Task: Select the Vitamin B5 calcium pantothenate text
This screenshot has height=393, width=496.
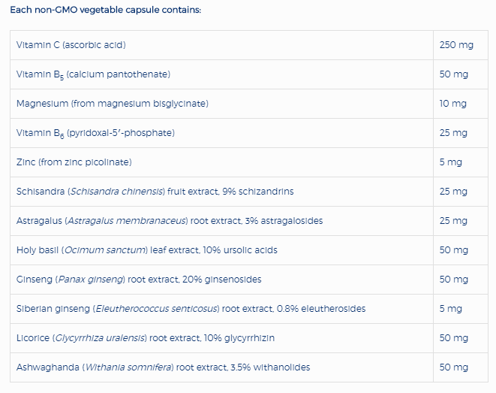Action: click(x=93, y=74)
